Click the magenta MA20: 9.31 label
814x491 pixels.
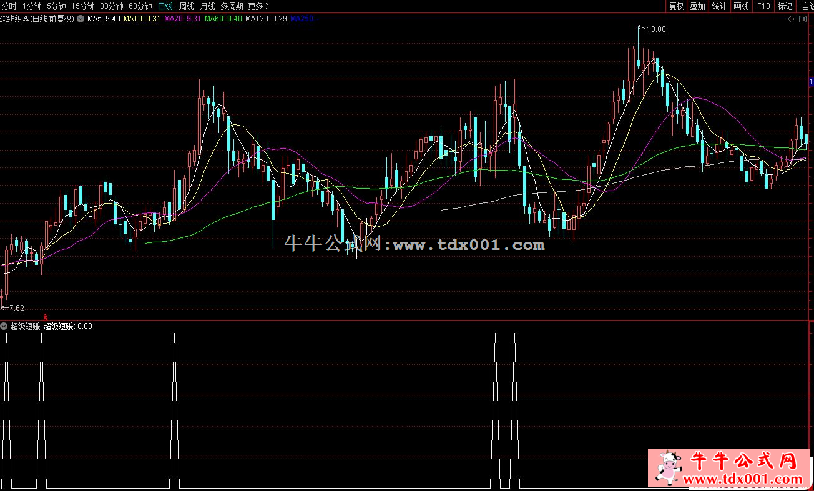pos(182,19)
